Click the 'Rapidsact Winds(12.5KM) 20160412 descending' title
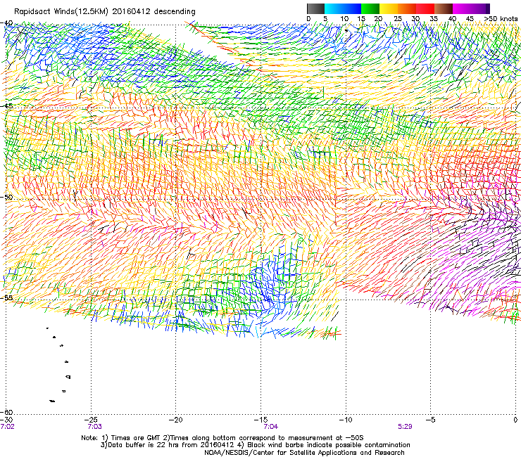The image size is (521, 457). (105, 11)
